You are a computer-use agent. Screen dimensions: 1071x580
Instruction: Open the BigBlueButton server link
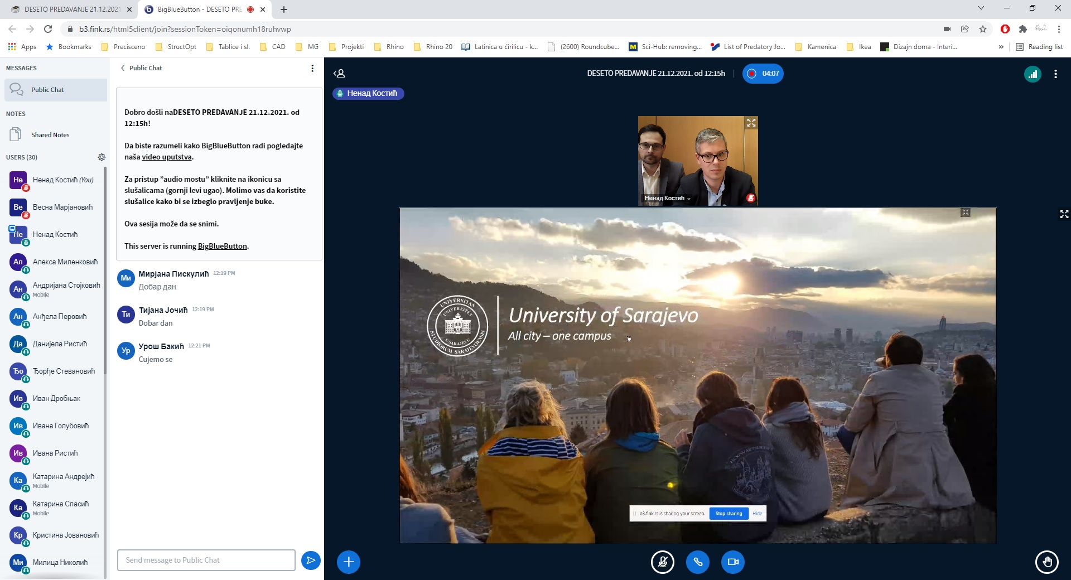click(222, 246)
